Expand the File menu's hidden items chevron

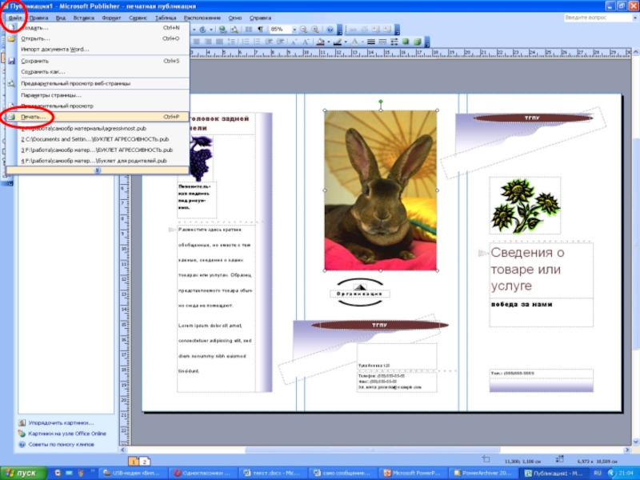pos(98,170)
